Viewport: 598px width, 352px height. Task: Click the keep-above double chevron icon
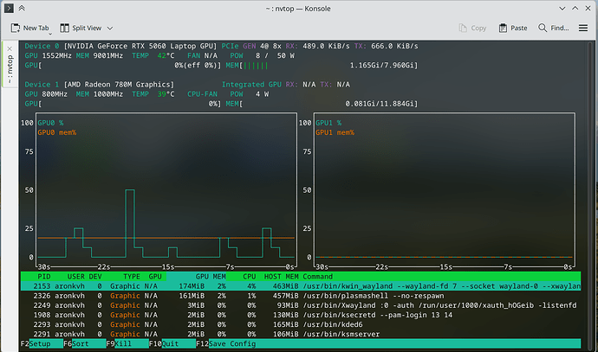[x=22, y=8]
